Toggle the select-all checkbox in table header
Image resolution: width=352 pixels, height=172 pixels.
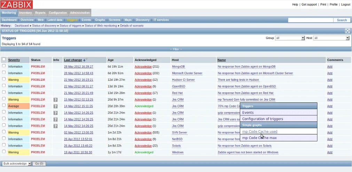[4, 59]
